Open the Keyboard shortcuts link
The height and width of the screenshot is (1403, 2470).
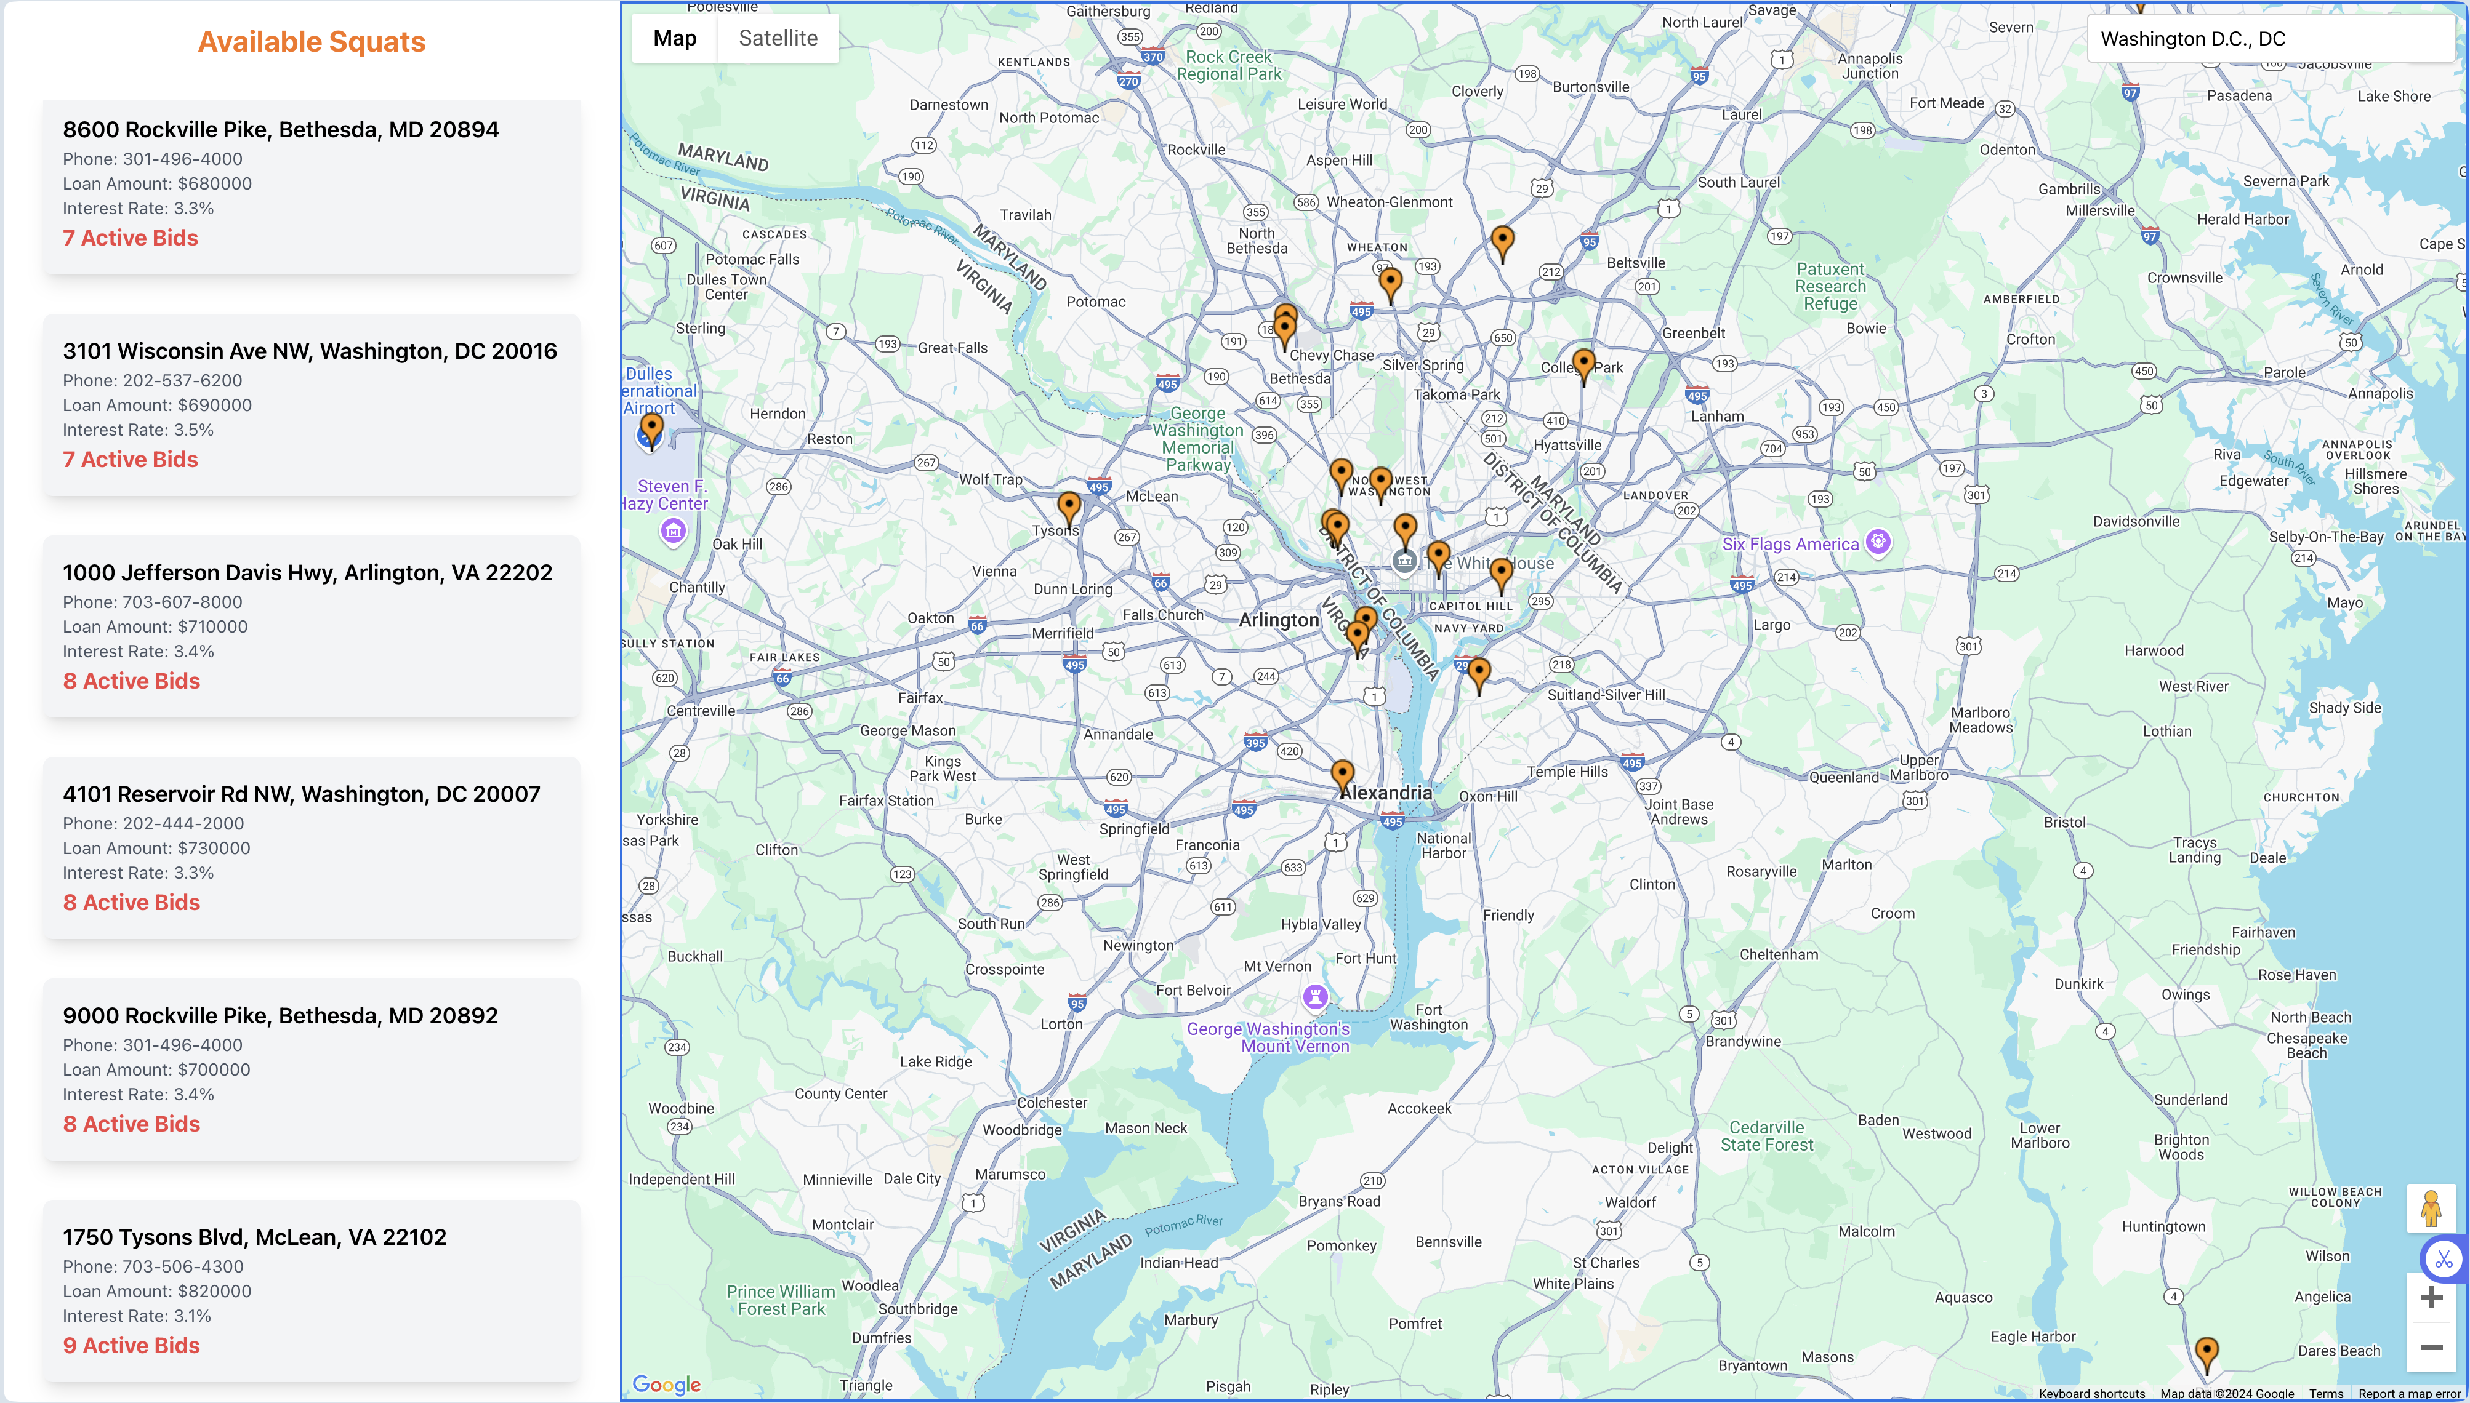[x=2091, y=1393]
